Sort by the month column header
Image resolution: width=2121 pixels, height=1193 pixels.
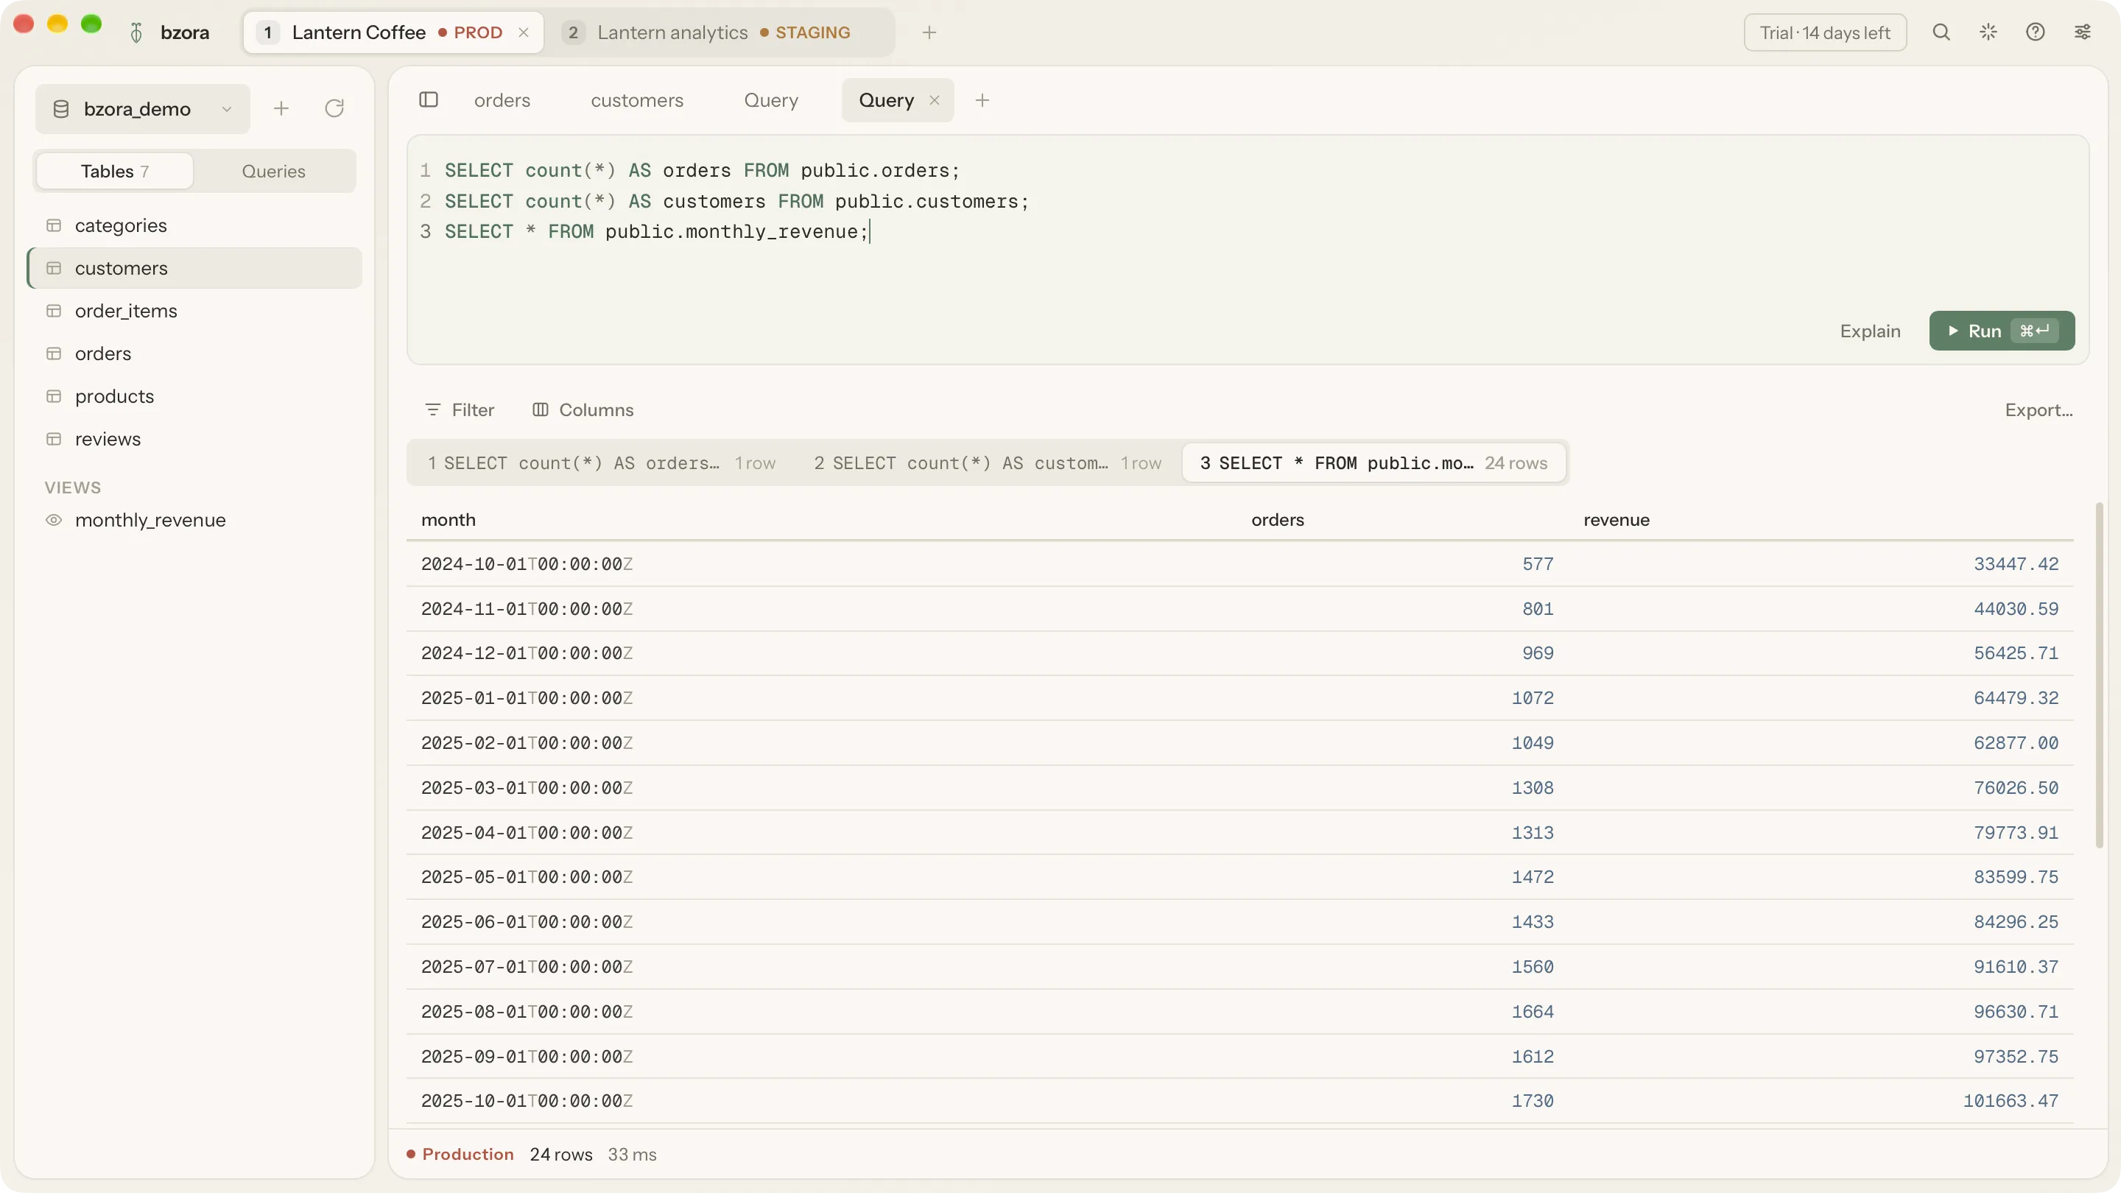coord(448,519)
